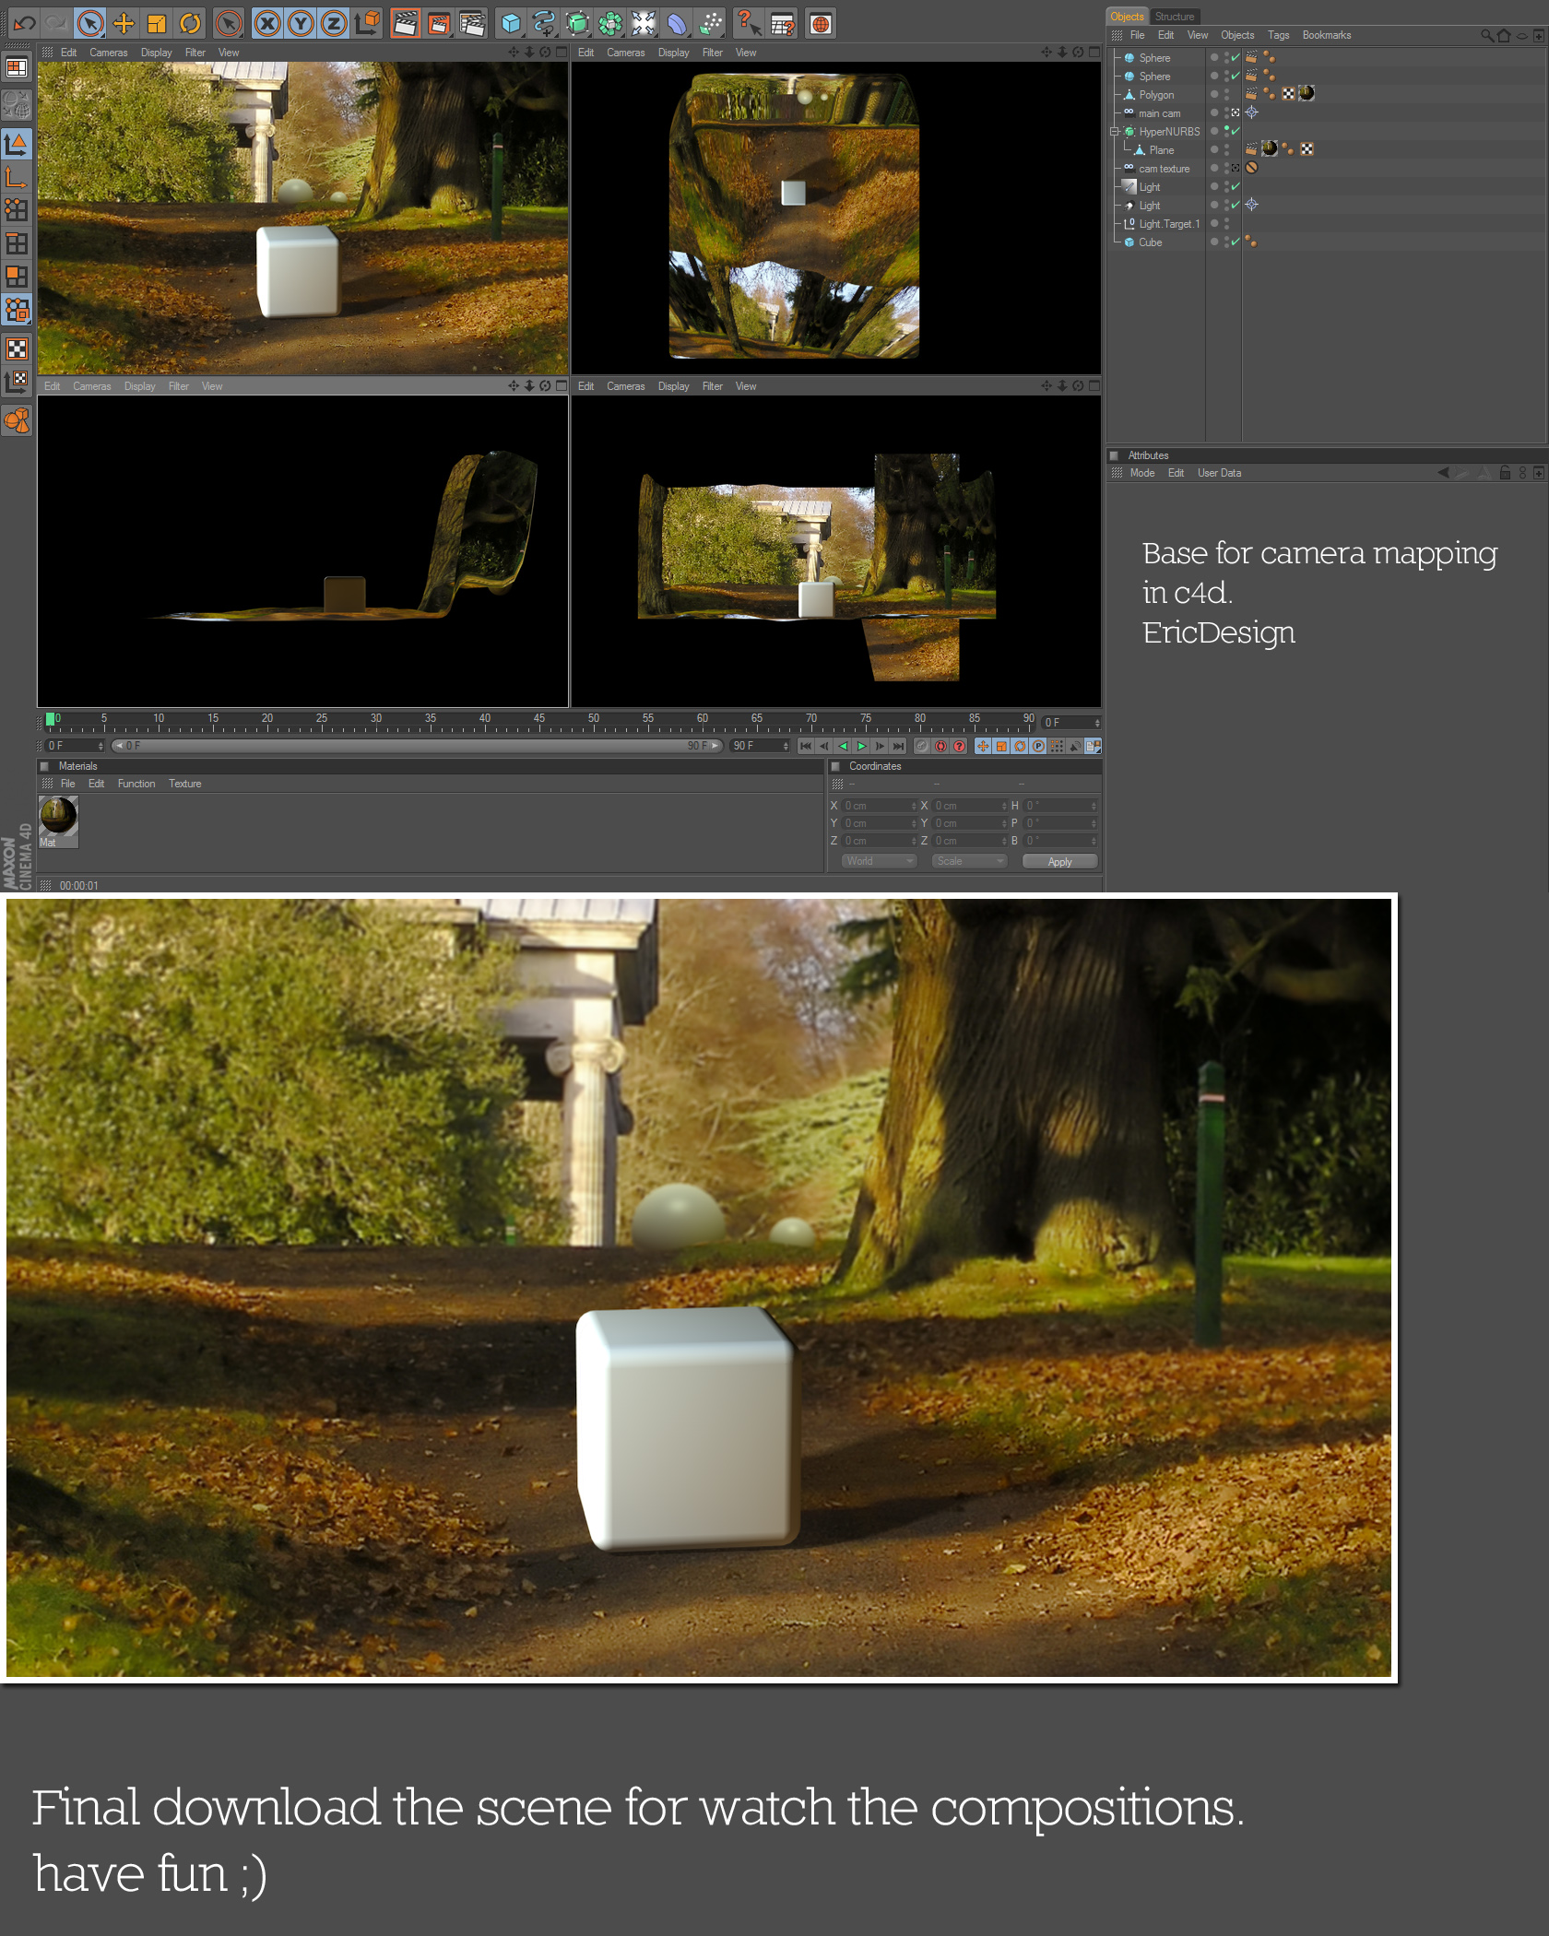
Task: Activate the Scale tool icon
Action: point(157,24)
